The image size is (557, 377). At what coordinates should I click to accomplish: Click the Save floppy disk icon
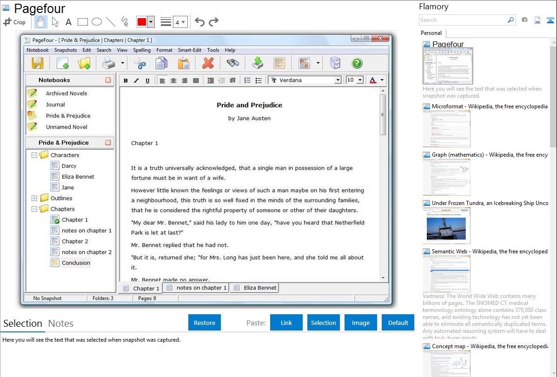point(37,63)
